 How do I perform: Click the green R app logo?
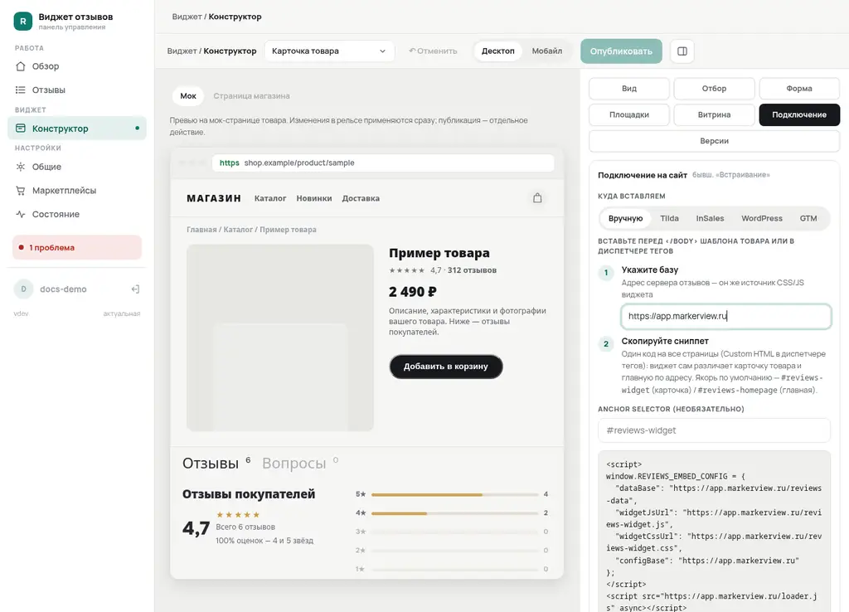pos(22,21)
